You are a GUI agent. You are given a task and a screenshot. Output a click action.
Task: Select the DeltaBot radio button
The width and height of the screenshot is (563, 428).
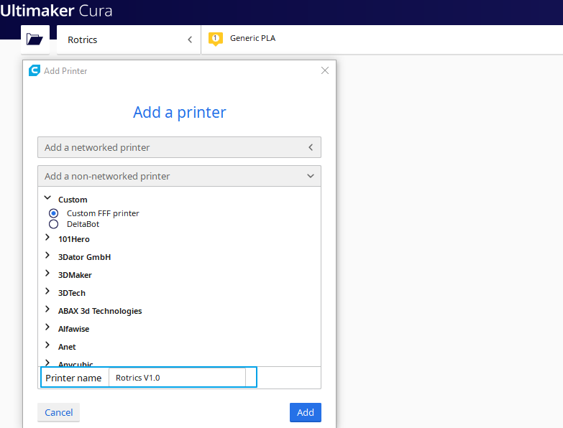pyautogui.click(x=53, y=224)
